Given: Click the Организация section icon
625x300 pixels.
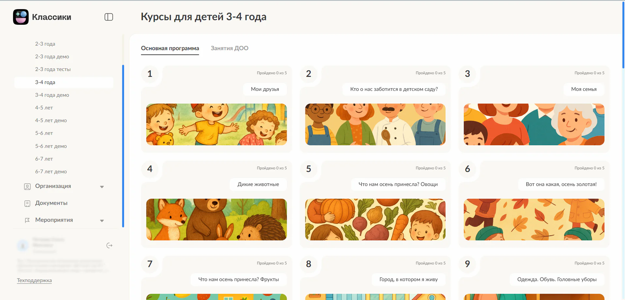Looking at the screenshot, I should click(27, 187).
